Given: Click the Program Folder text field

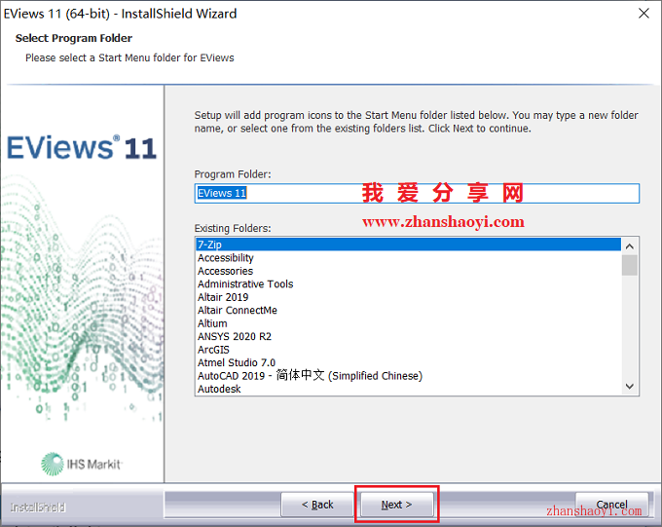Looking at the screenshot, I should [x=417, y=193].
